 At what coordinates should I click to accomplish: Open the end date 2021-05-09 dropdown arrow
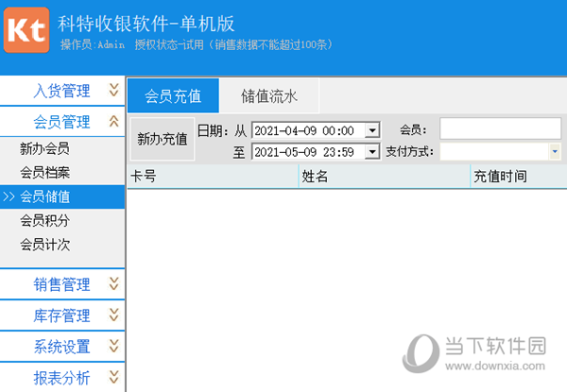click(372, 152)
